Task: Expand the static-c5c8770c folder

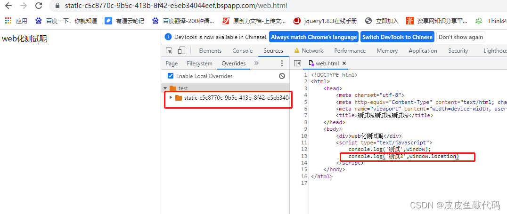Action: (171, 98)
